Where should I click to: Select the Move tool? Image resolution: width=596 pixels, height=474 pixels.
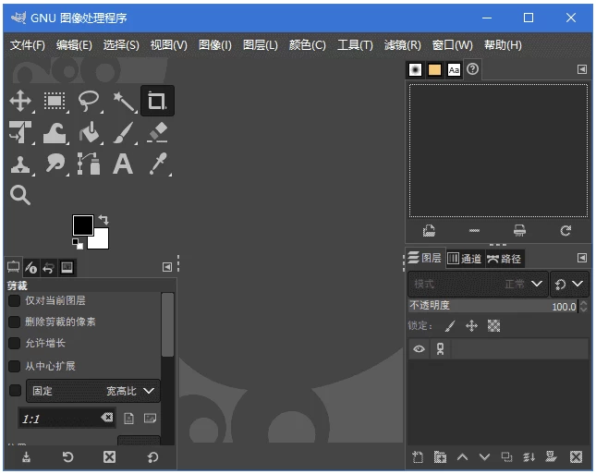click(20, 102)
